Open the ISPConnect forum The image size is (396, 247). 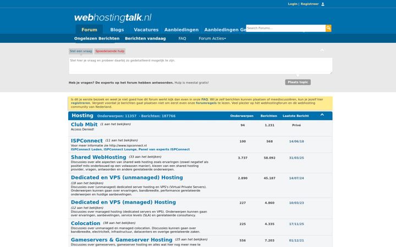pos(87,141)
